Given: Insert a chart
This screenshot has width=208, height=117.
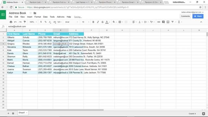Looking at the screenshot, I should (168, 22).
